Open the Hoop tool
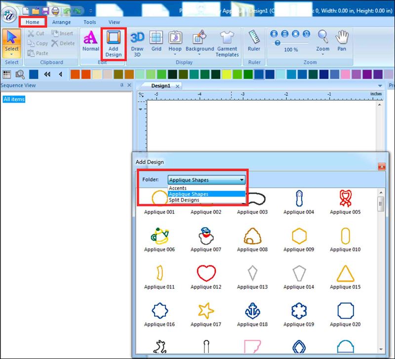 pos(175,42)
